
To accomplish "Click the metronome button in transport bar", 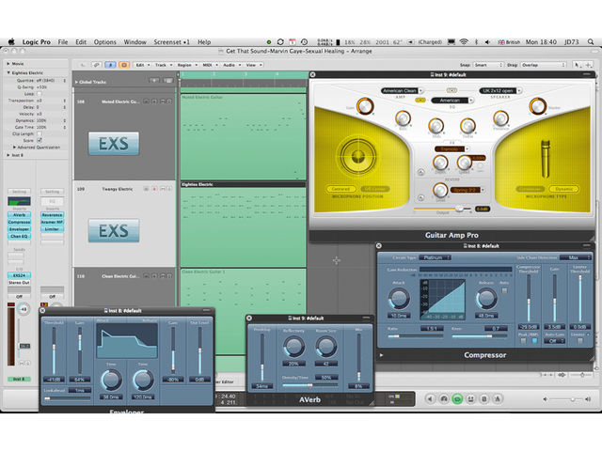I will click(x=498, y=398).
